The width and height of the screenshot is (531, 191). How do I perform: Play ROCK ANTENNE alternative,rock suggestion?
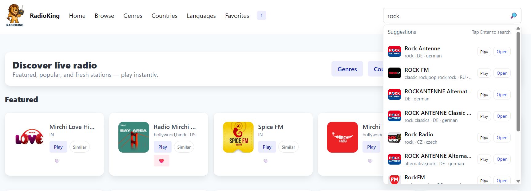click(x=484, y=159)
